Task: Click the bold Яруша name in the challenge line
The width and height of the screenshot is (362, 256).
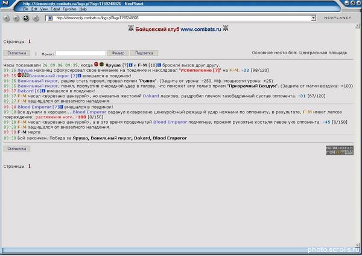Action: point(113,65)
